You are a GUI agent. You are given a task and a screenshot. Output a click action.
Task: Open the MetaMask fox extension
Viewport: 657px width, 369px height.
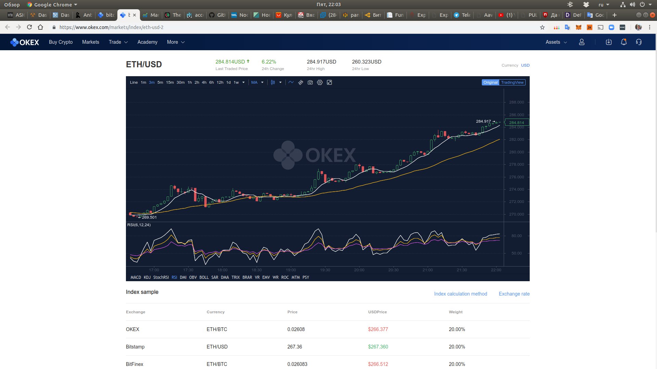click(579, 27)
